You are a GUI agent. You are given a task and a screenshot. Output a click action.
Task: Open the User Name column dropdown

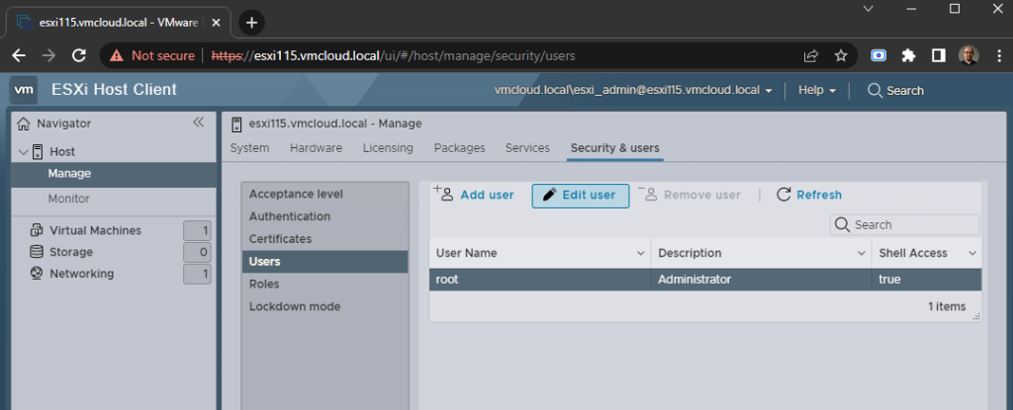tap(638, 253)
